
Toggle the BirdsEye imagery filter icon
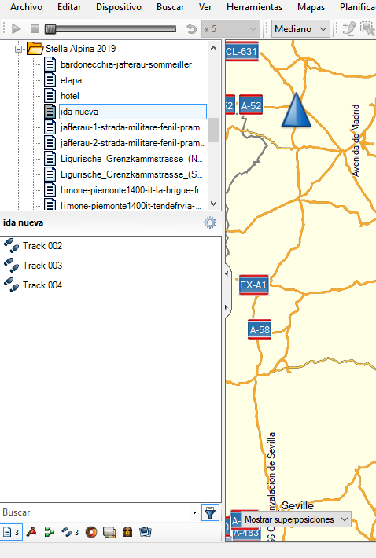109,532
